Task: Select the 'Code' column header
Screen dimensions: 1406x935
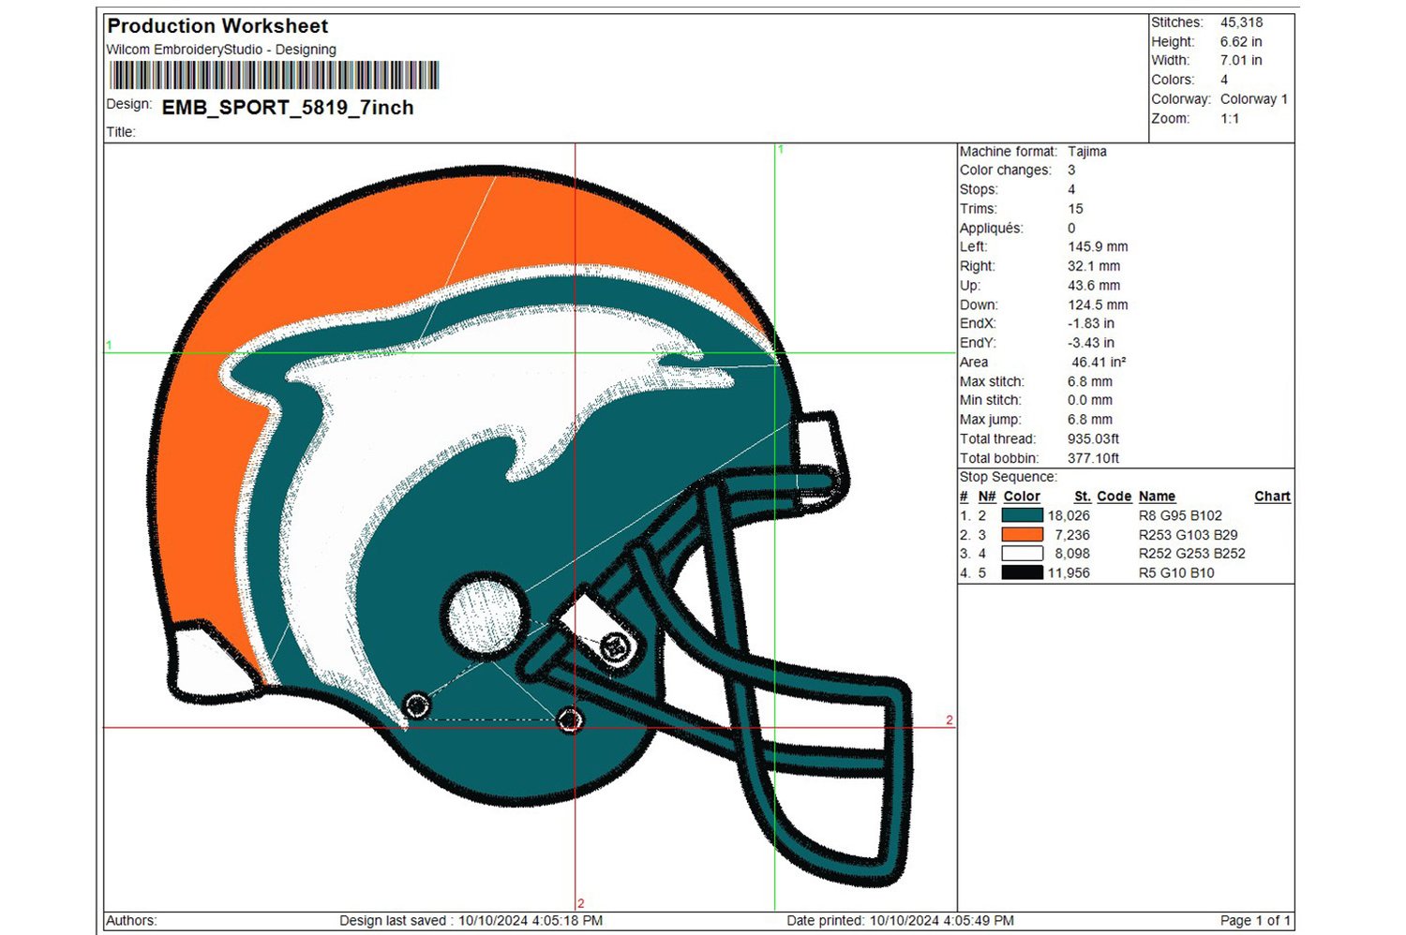Action: tap(1114, 497)
